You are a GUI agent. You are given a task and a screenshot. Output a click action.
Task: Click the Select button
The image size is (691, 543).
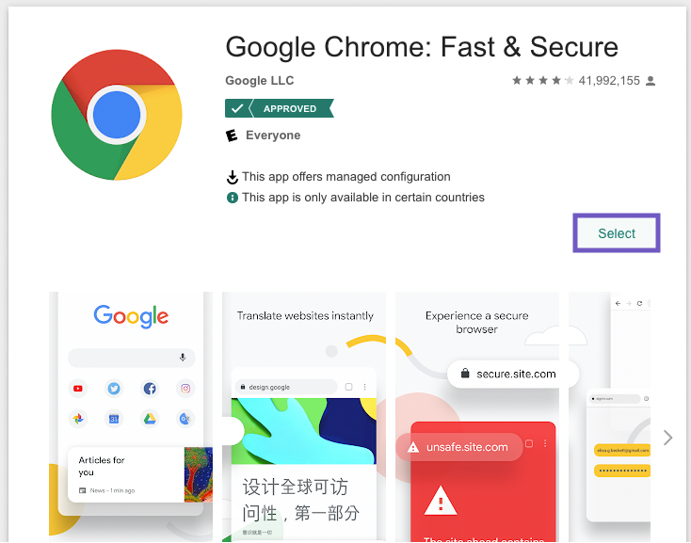tap(616, 233)
